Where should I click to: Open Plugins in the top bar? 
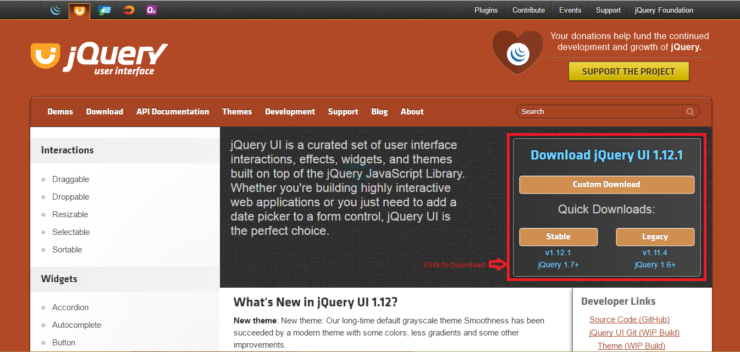[486, 10]
